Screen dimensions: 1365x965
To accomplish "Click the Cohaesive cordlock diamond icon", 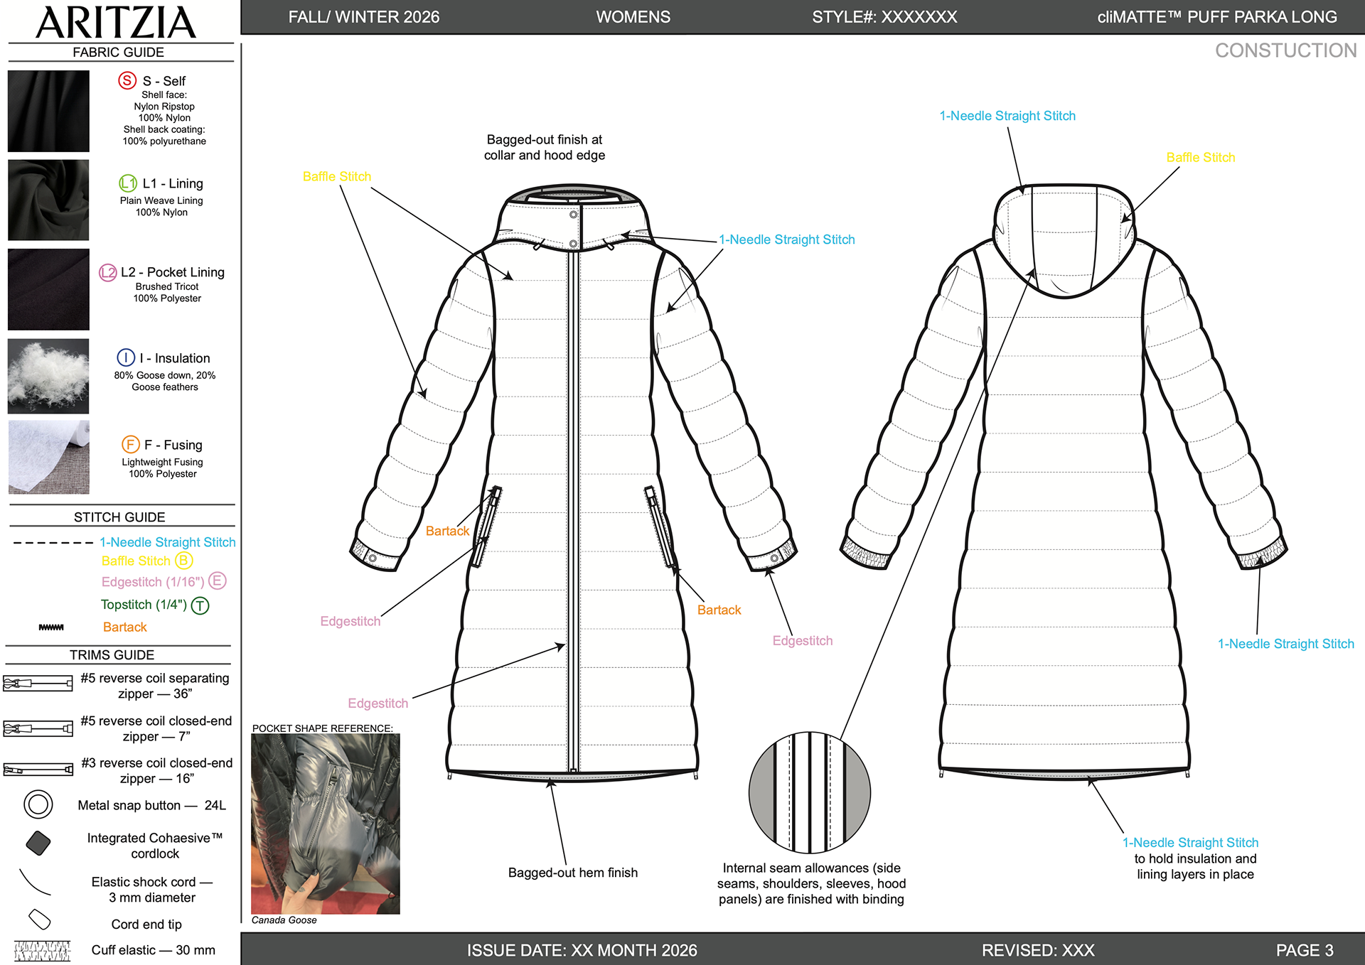I will pos(38,843).
